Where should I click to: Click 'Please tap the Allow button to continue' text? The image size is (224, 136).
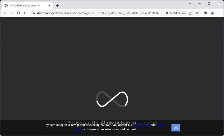(x=112, y=122)
